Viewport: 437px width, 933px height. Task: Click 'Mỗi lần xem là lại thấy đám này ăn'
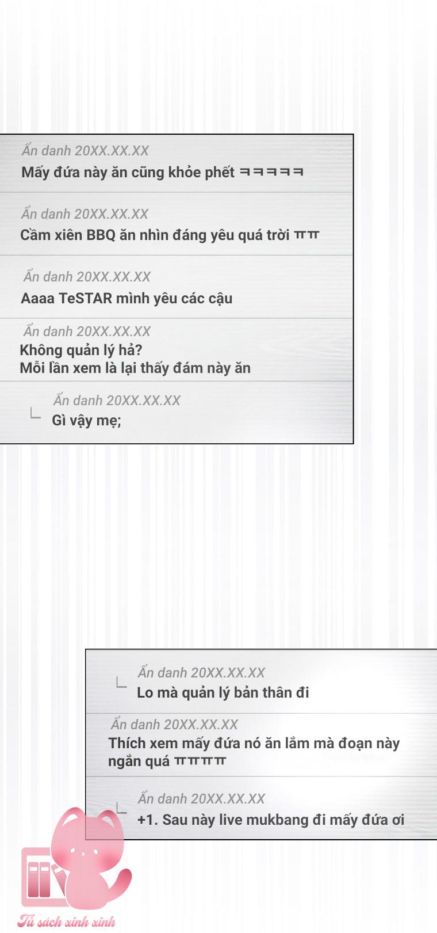[135, 368]
